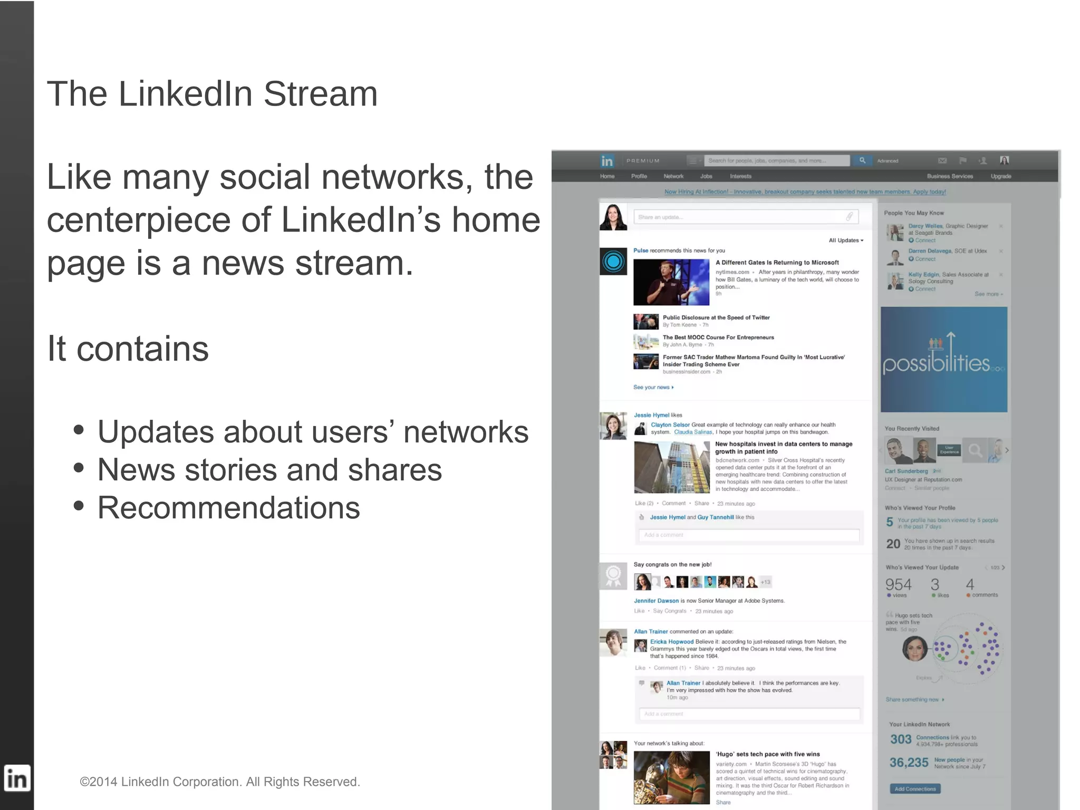Click the new job ribbon badge icon
Image resolution: width=1080 pixels, height=810 pixels.
coord(613,576)
